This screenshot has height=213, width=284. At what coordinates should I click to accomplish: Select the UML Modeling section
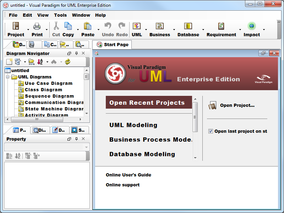133,125
